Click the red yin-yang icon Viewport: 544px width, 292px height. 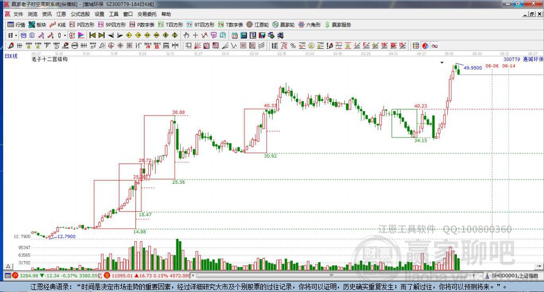pos(425,46)
